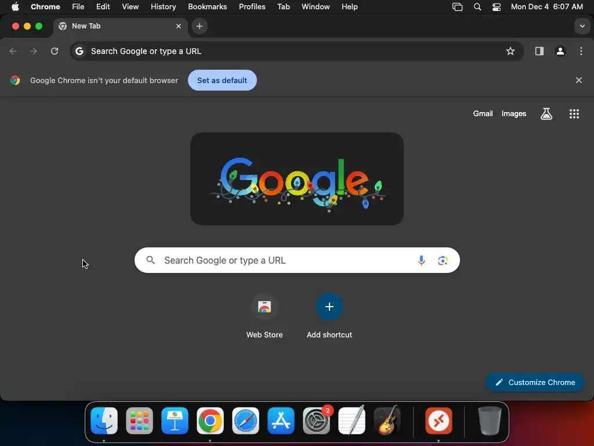The height and width of the screenshot is (446, 594).
Task: Open the Edit menu
Action: coord(103,7)
